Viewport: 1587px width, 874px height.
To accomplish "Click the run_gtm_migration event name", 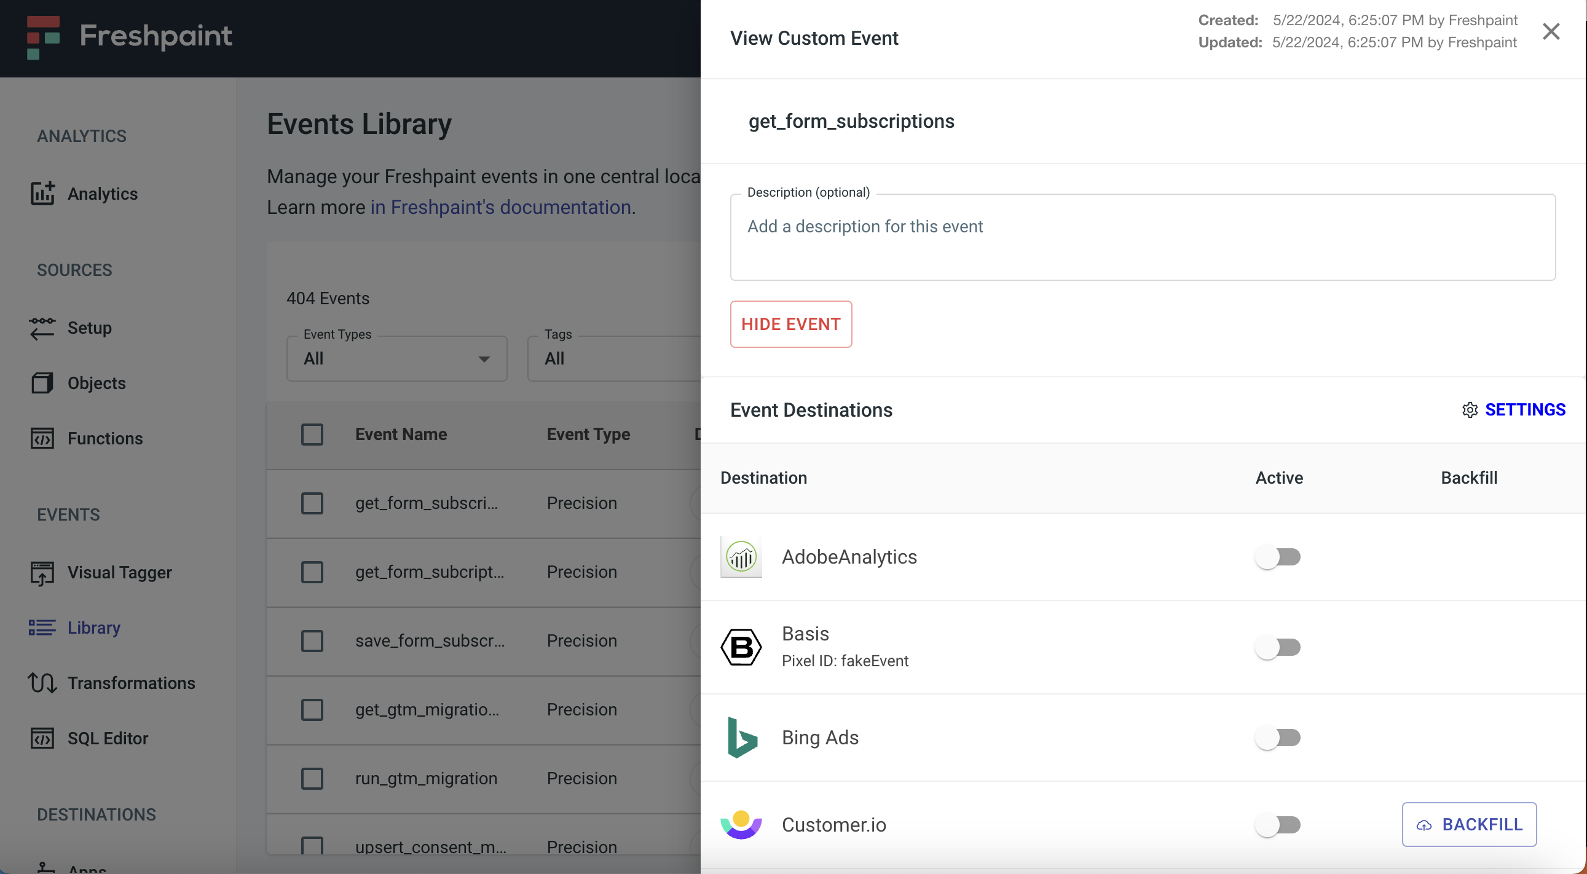I will coord(427,779).
